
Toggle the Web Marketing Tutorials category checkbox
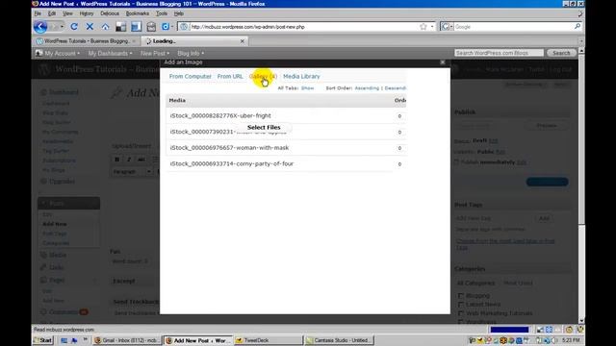461,313
